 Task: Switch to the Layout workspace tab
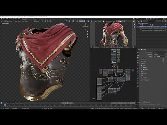click(24, 19)
